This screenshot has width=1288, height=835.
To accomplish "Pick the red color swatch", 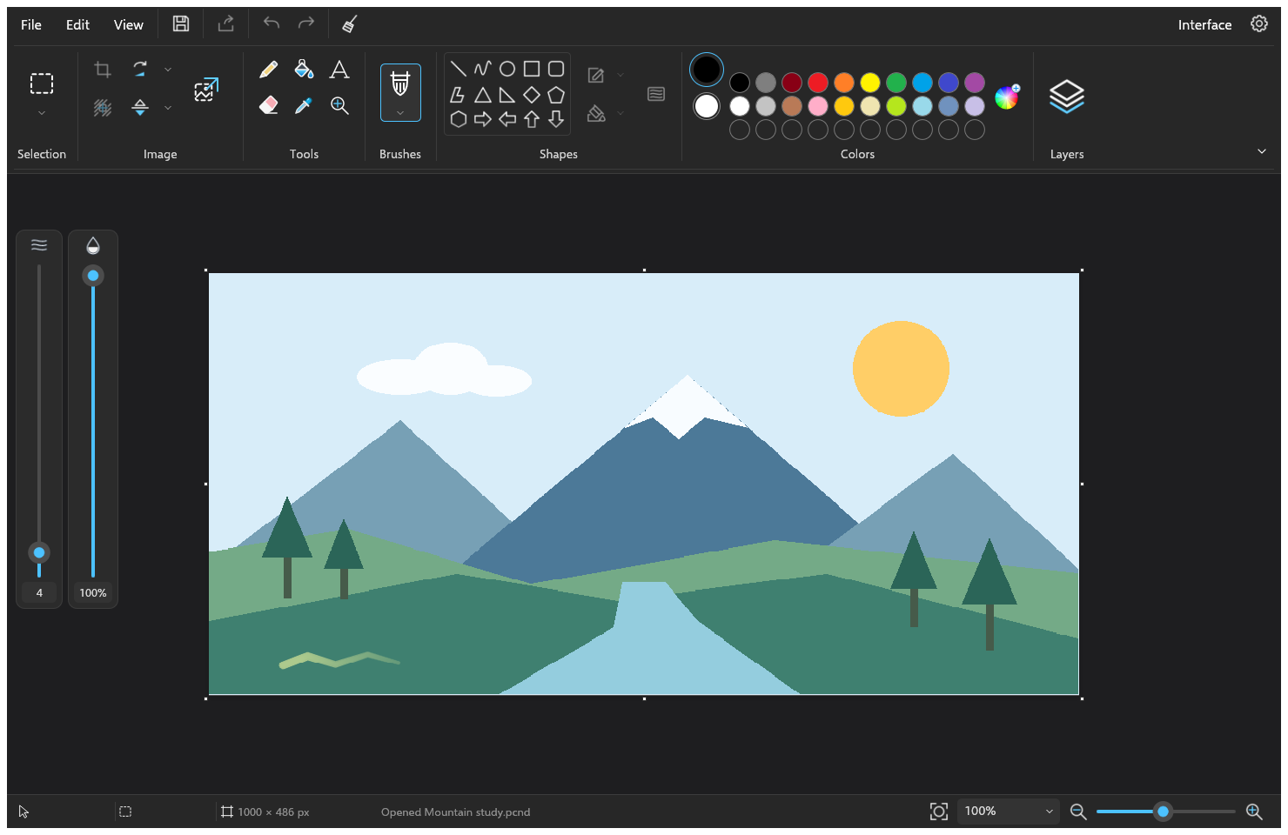I will (818, 83).
